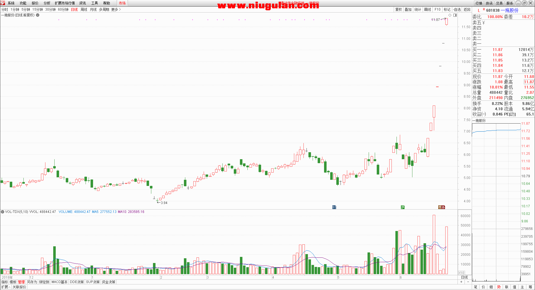Switch to 30分钟 period
535x290 pixels.
click(x=50, y=9)
